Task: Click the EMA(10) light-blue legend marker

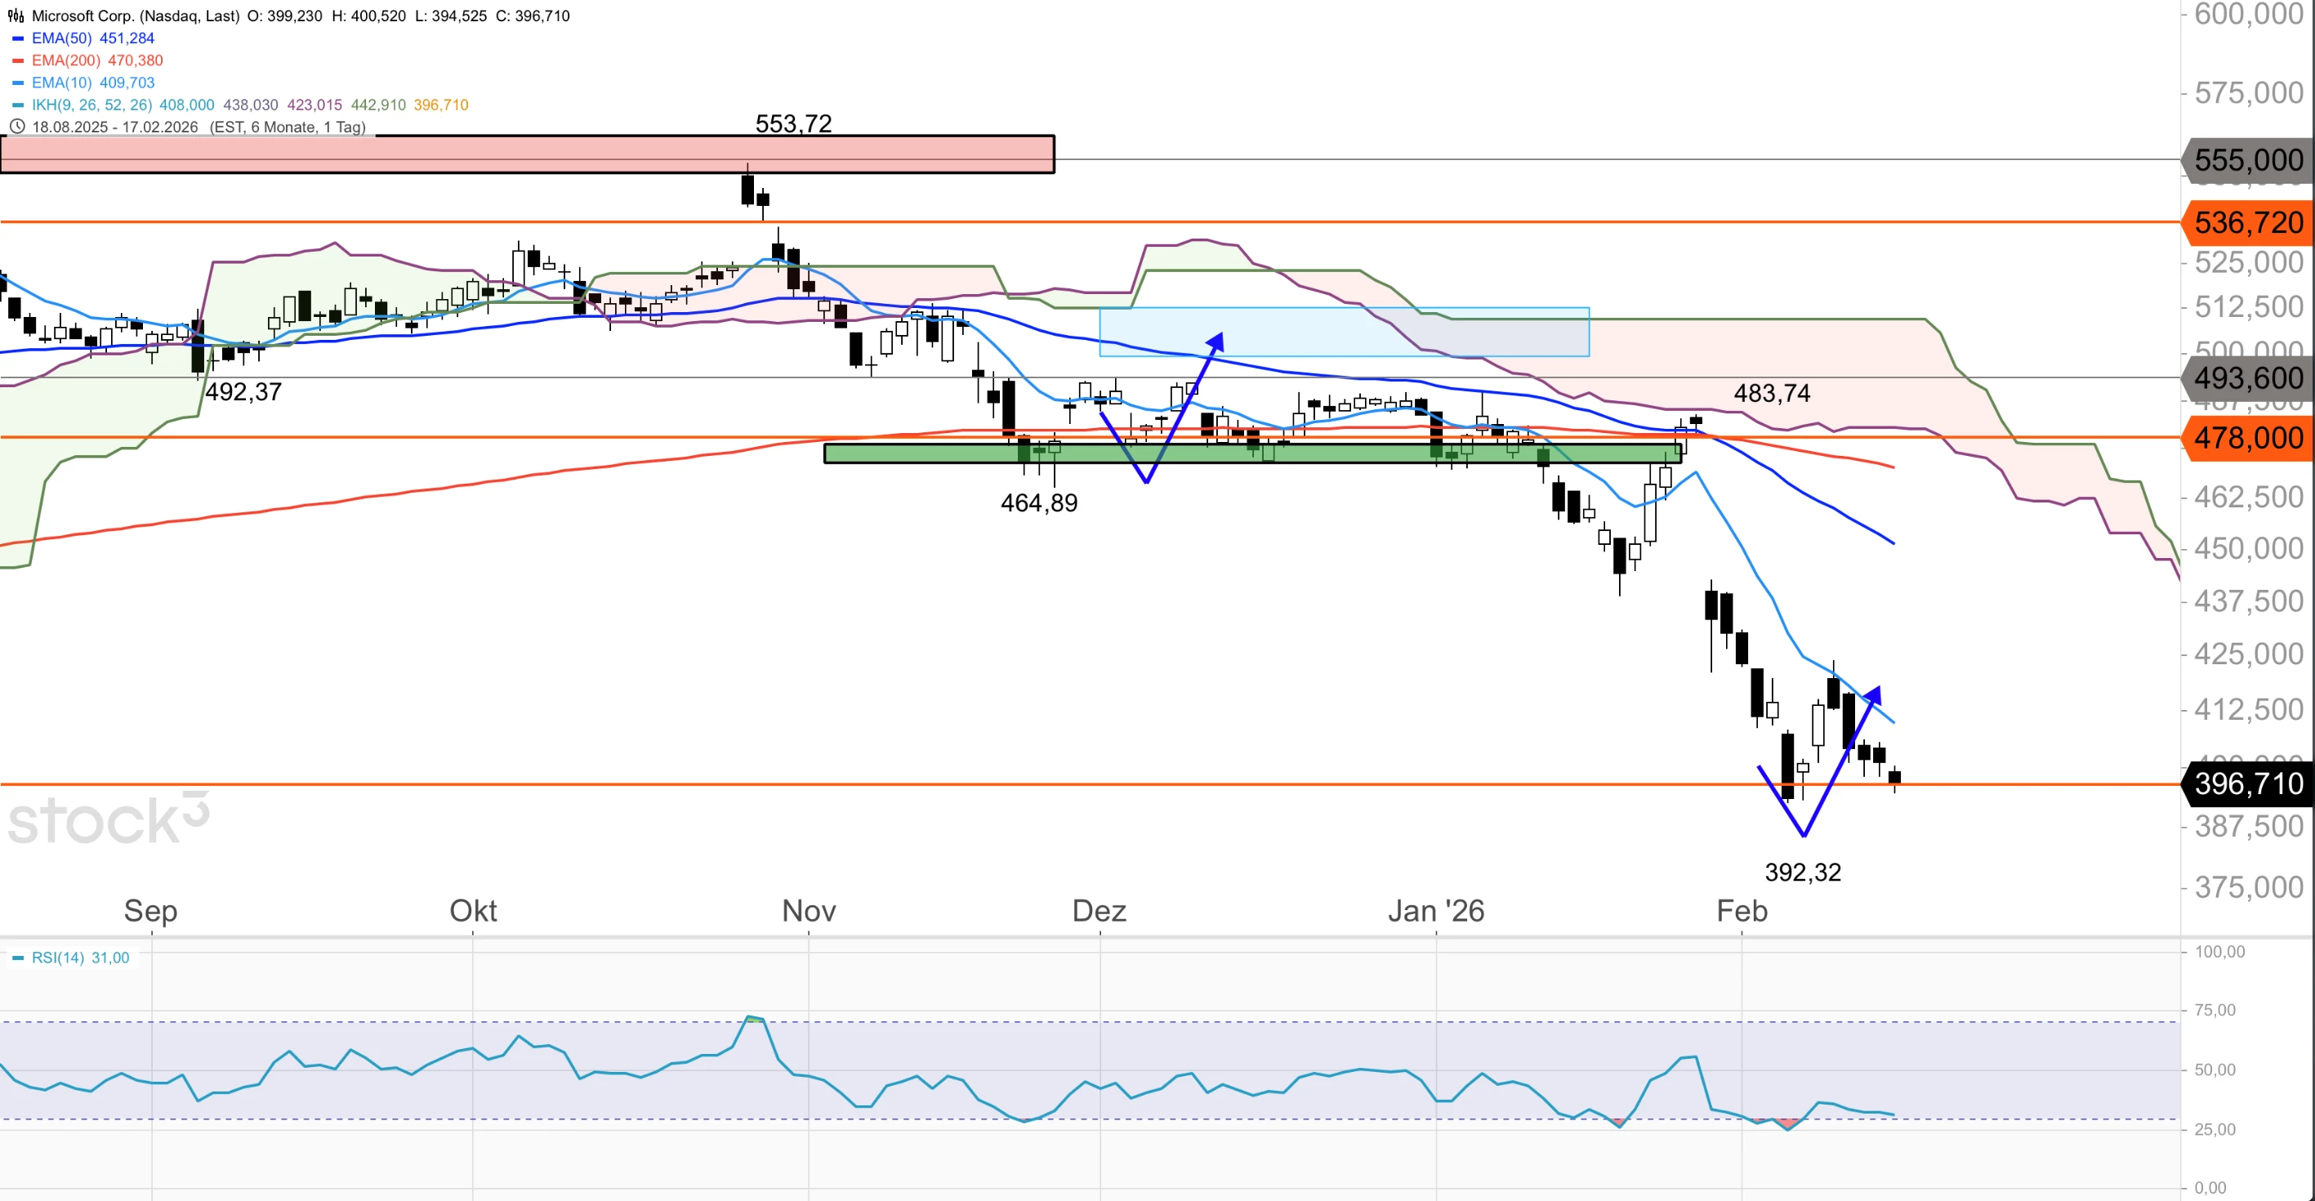Action: [17, 83]
